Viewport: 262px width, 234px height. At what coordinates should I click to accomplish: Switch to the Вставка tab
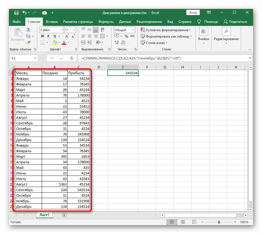(52, 22)
